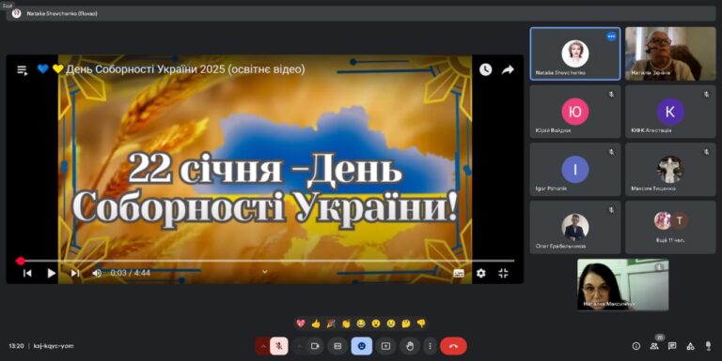The image size is (722, 361).
Task: Present your screen now
Action: (x=385, y=346)
